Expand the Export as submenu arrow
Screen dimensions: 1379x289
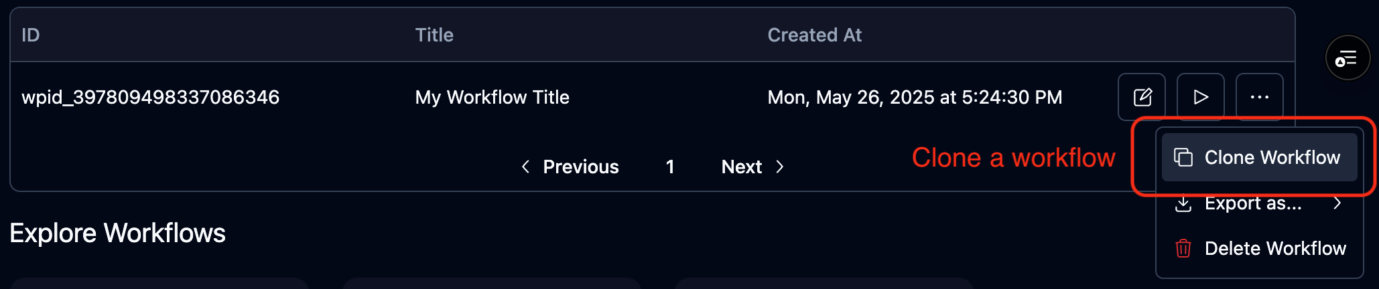click(1337, 203)
